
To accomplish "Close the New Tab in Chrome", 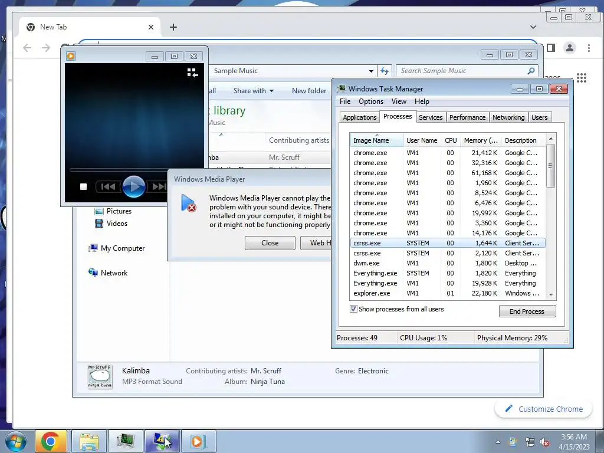I will click(151, 27).
